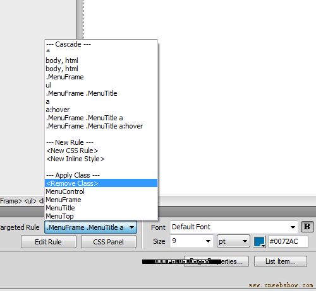Select the ul tag in tag selector
The width and height of the screenshot is (316, 291).
(30, 201)
